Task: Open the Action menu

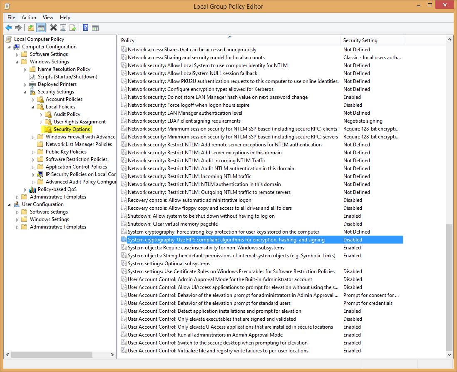Action: coord(29,17)
